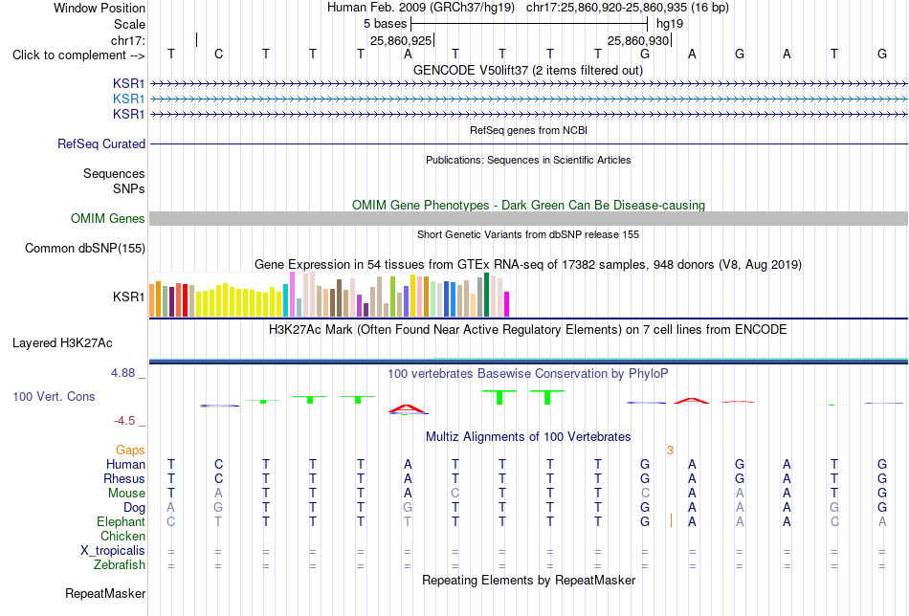Image resolution: width=909 pixels, height=616 pixels.
Task: Click the 25,860,930 ruler coordinate
Action: (x=638, y=40)
